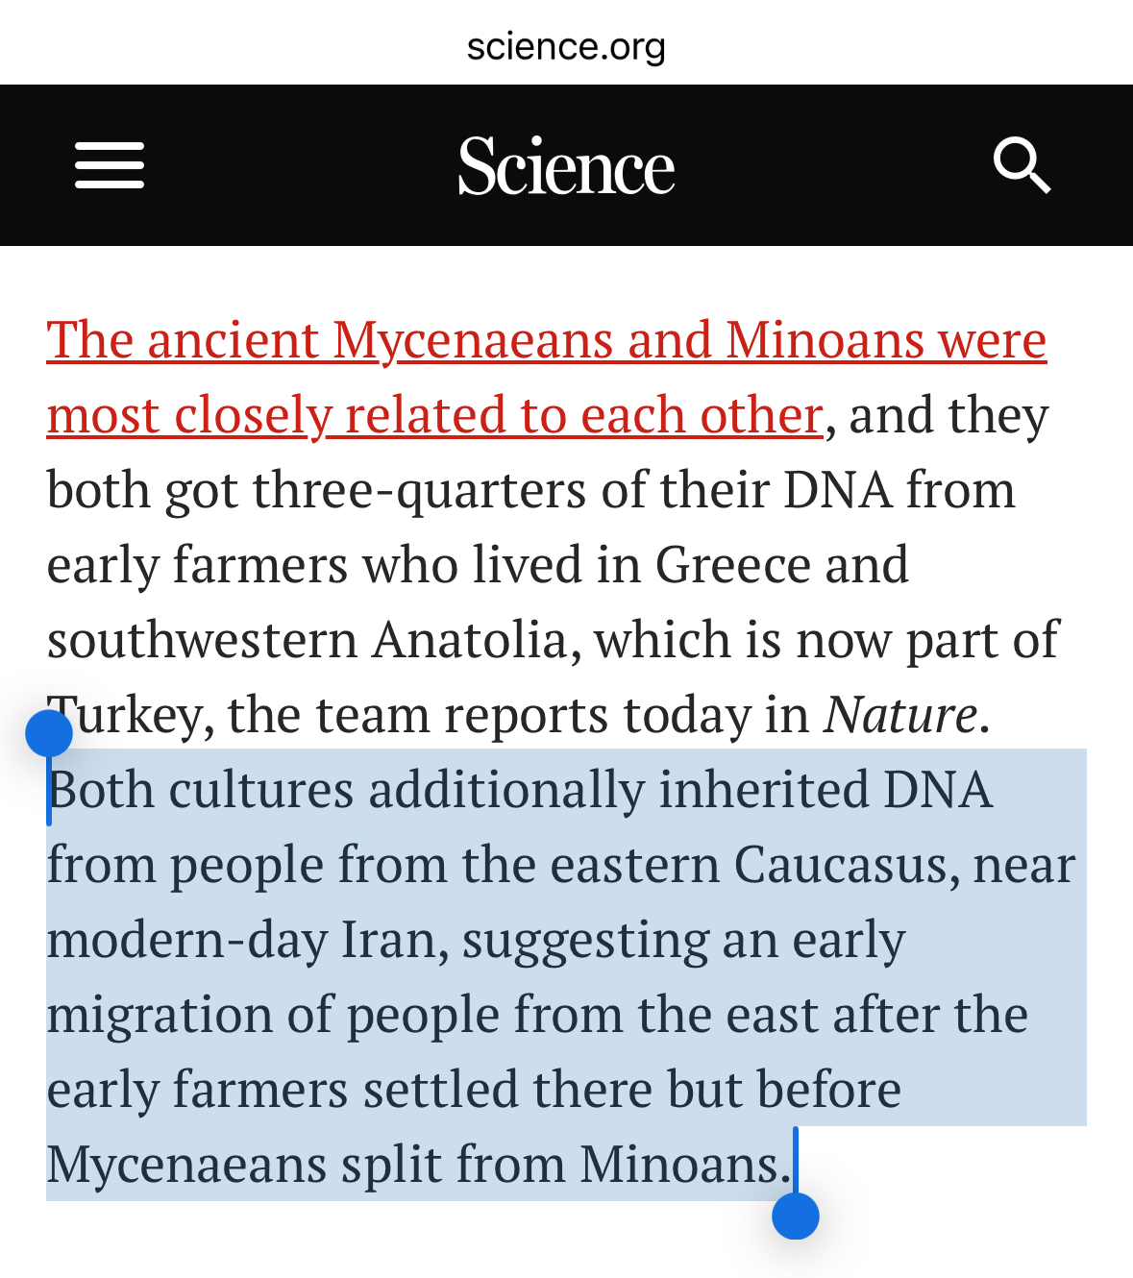The width and height of the screenshot is (1133, 1278).
Task: Tap 'Mycenaeans split from Minoans' sentence end
Action: (x=419, y=1165)
